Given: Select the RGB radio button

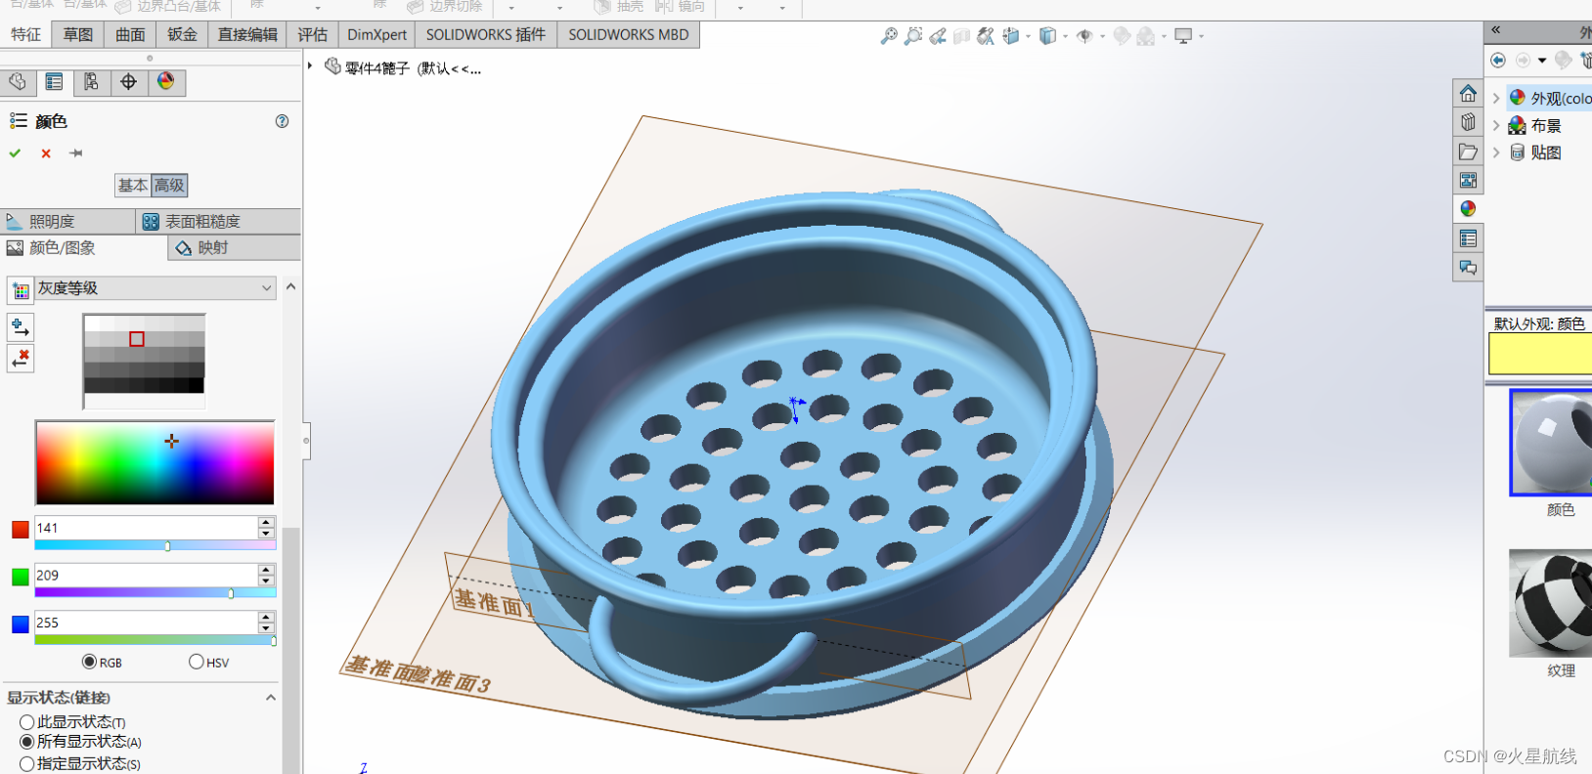Looking at the screenshot, I should [x=89, y=663].
